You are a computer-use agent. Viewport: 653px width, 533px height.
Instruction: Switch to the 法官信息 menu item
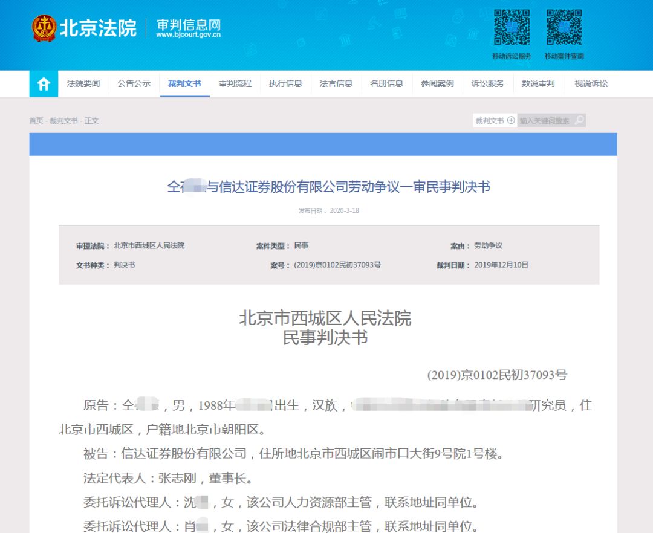[336, 84]
